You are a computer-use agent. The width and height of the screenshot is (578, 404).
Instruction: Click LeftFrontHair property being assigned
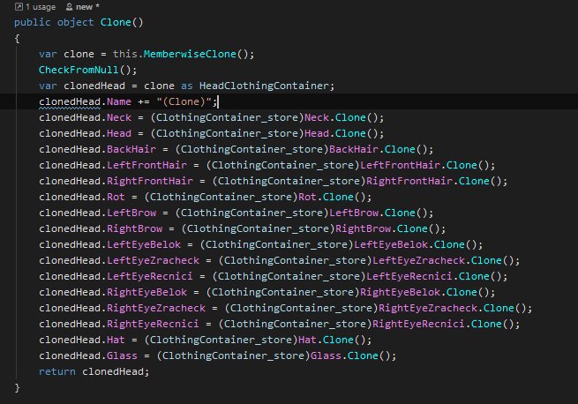click(x=146, y=165)
